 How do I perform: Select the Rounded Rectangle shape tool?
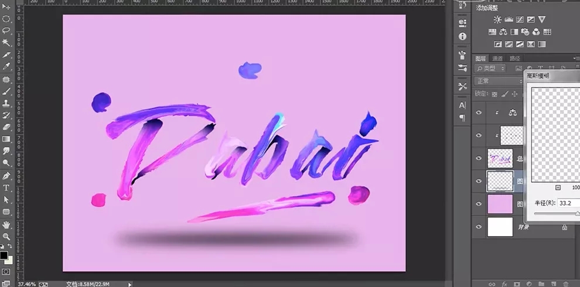tap(6, 211)
